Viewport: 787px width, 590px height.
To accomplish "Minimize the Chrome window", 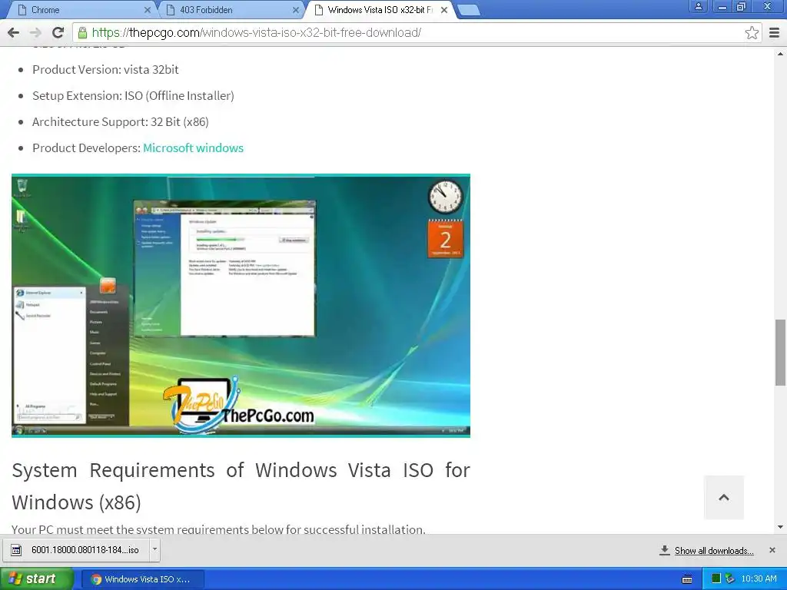I will click(722, 6).
